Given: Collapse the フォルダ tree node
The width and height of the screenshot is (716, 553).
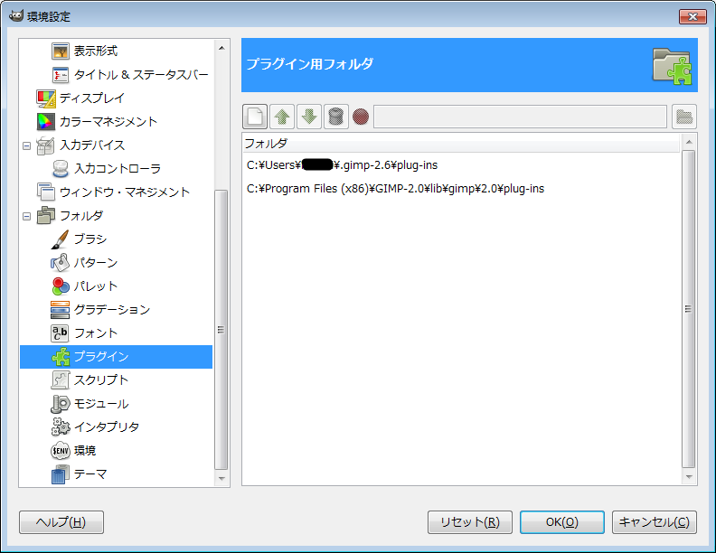Looking at the screenshot, I should [26, 216].
